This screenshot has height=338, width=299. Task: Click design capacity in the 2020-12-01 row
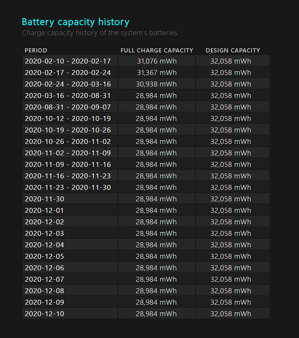coord(231,210)
